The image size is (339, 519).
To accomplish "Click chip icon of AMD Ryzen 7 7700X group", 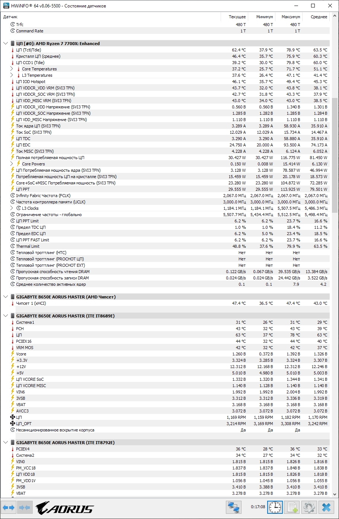I will click(x=13, y=44).
